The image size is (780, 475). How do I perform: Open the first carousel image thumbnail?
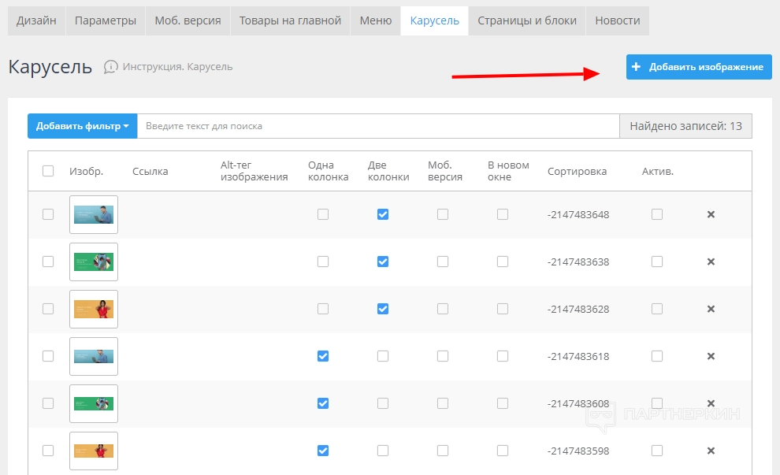[x=94, y=214]
